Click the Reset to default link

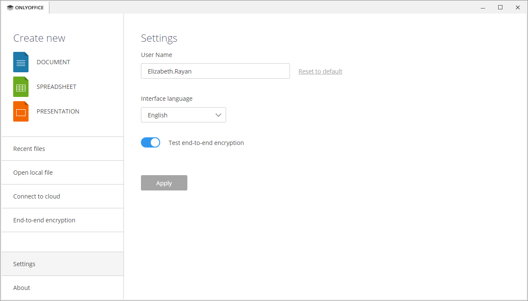pos(320,71)
